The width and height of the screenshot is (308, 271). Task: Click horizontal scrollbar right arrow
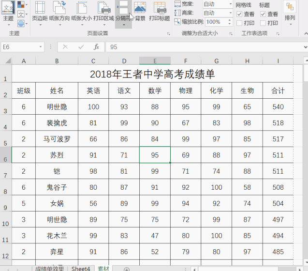[x=300, y=269]
